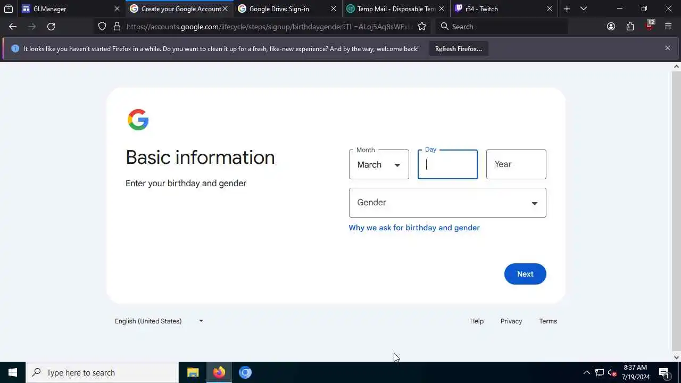Click scrollbar down arrow

click(x=676, y=357)
